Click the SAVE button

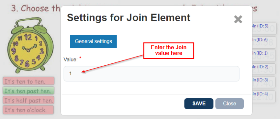coord(199,104)
